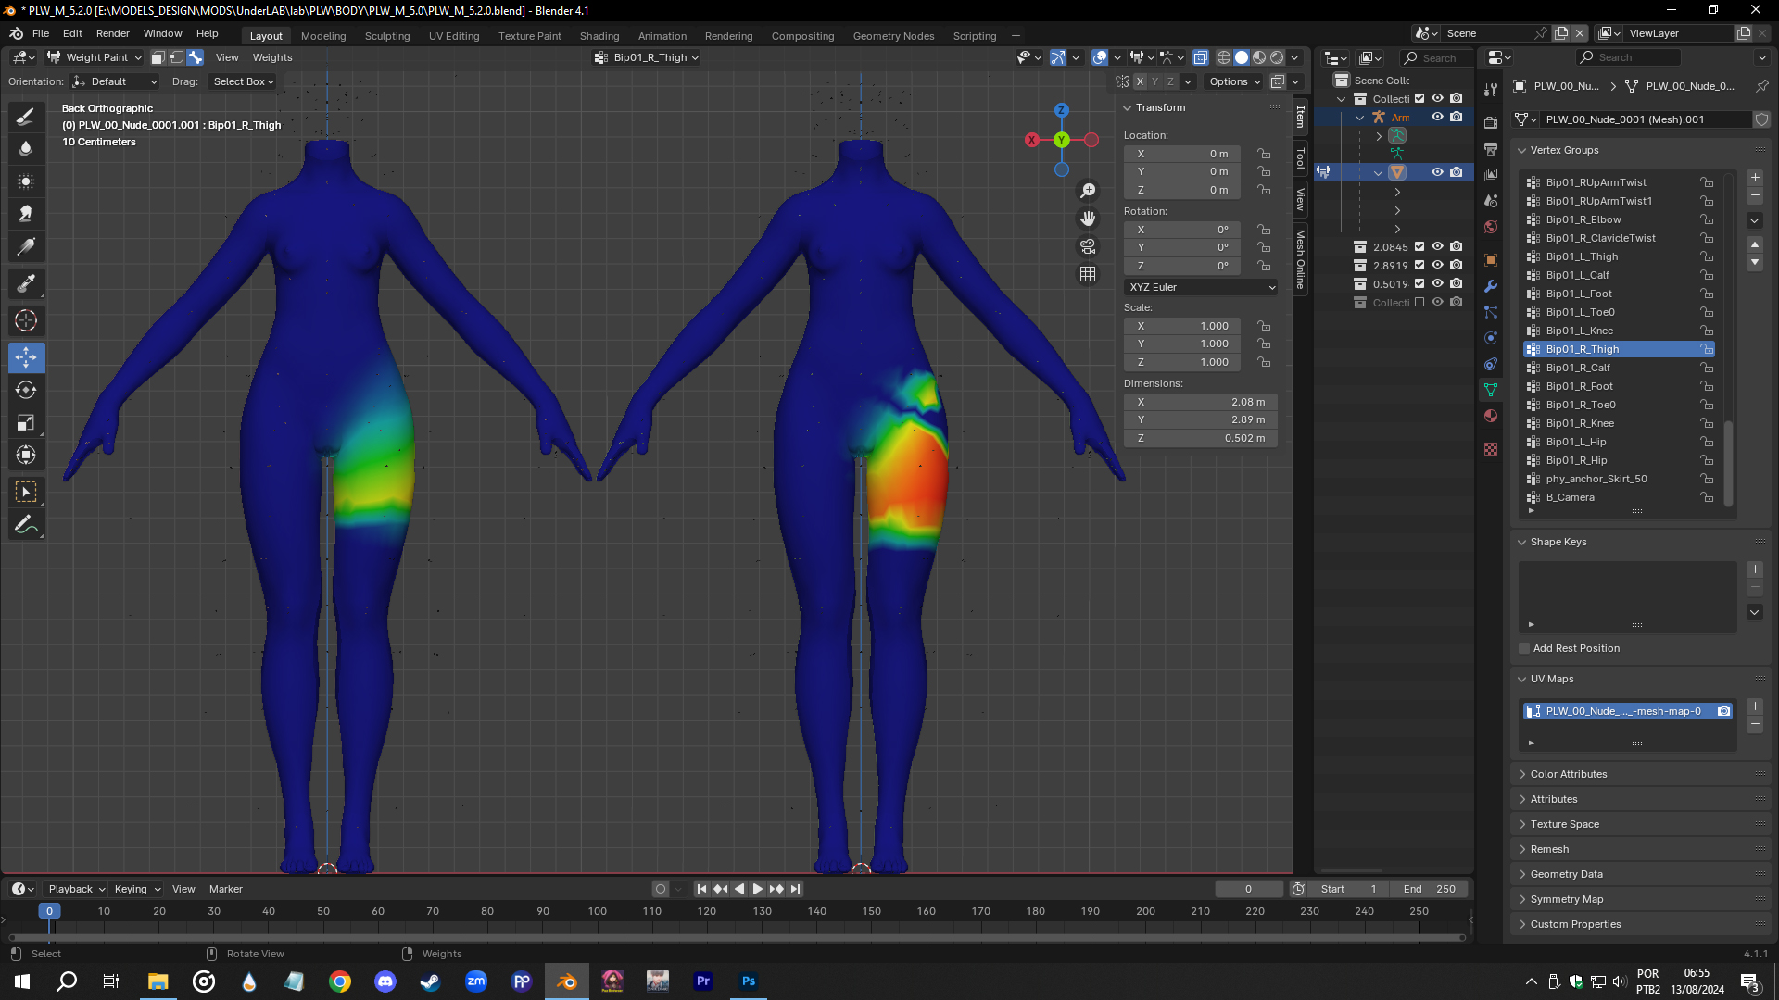This screenshot has width=1779, height=1000.
Task: Add new vertex group with plus button
Action: (x=1755, y=178)
